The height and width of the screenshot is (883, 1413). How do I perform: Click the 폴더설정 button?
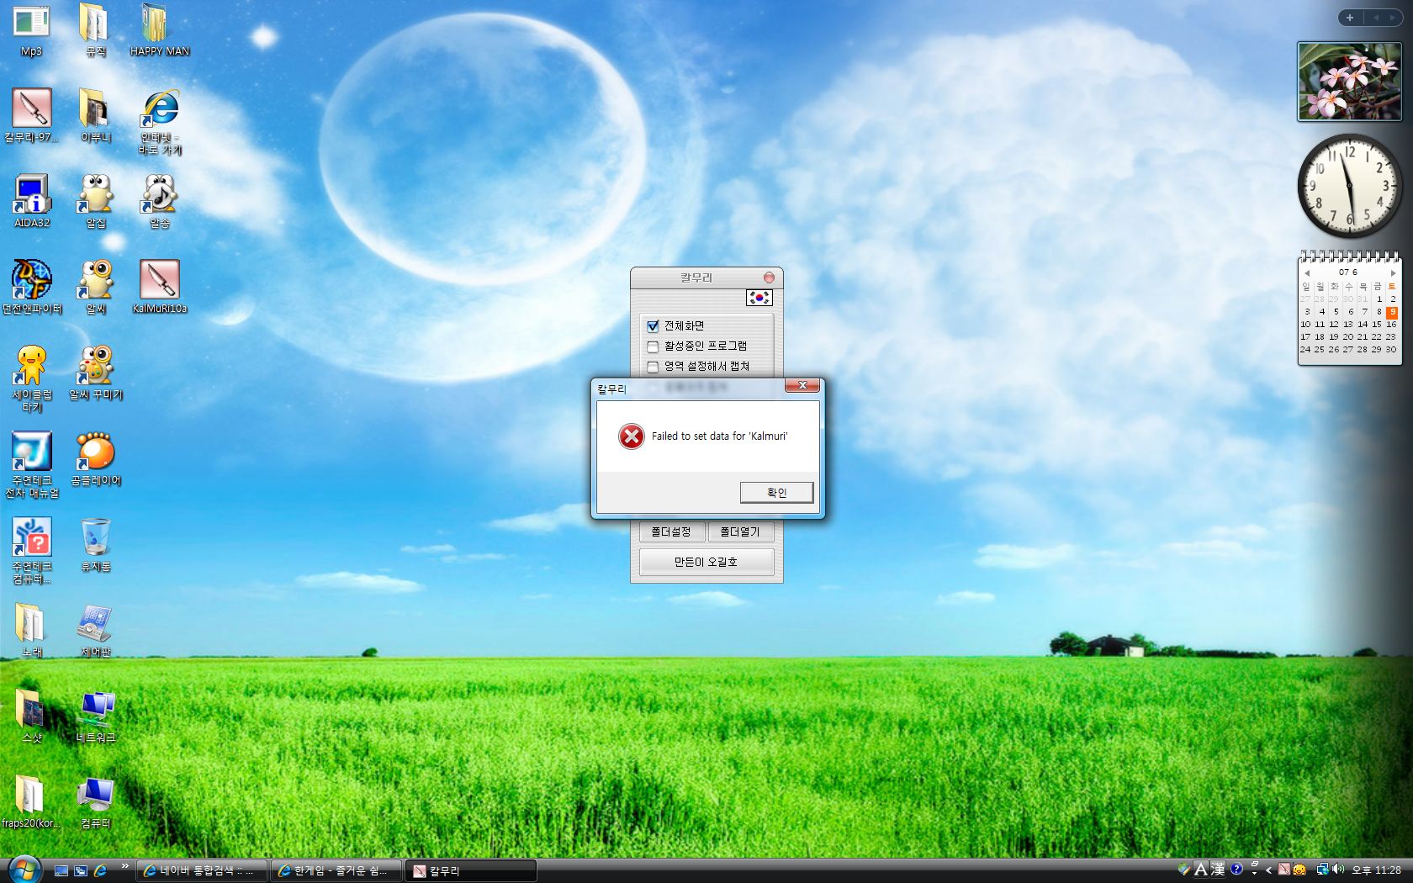(671, 531)
